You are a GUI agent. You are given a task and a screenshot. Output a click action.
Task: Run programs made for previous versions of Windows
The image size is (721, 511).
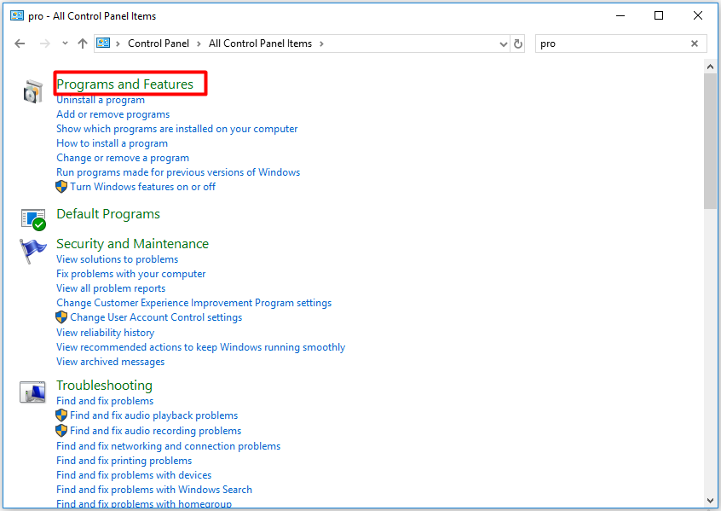tap(178, 172)
